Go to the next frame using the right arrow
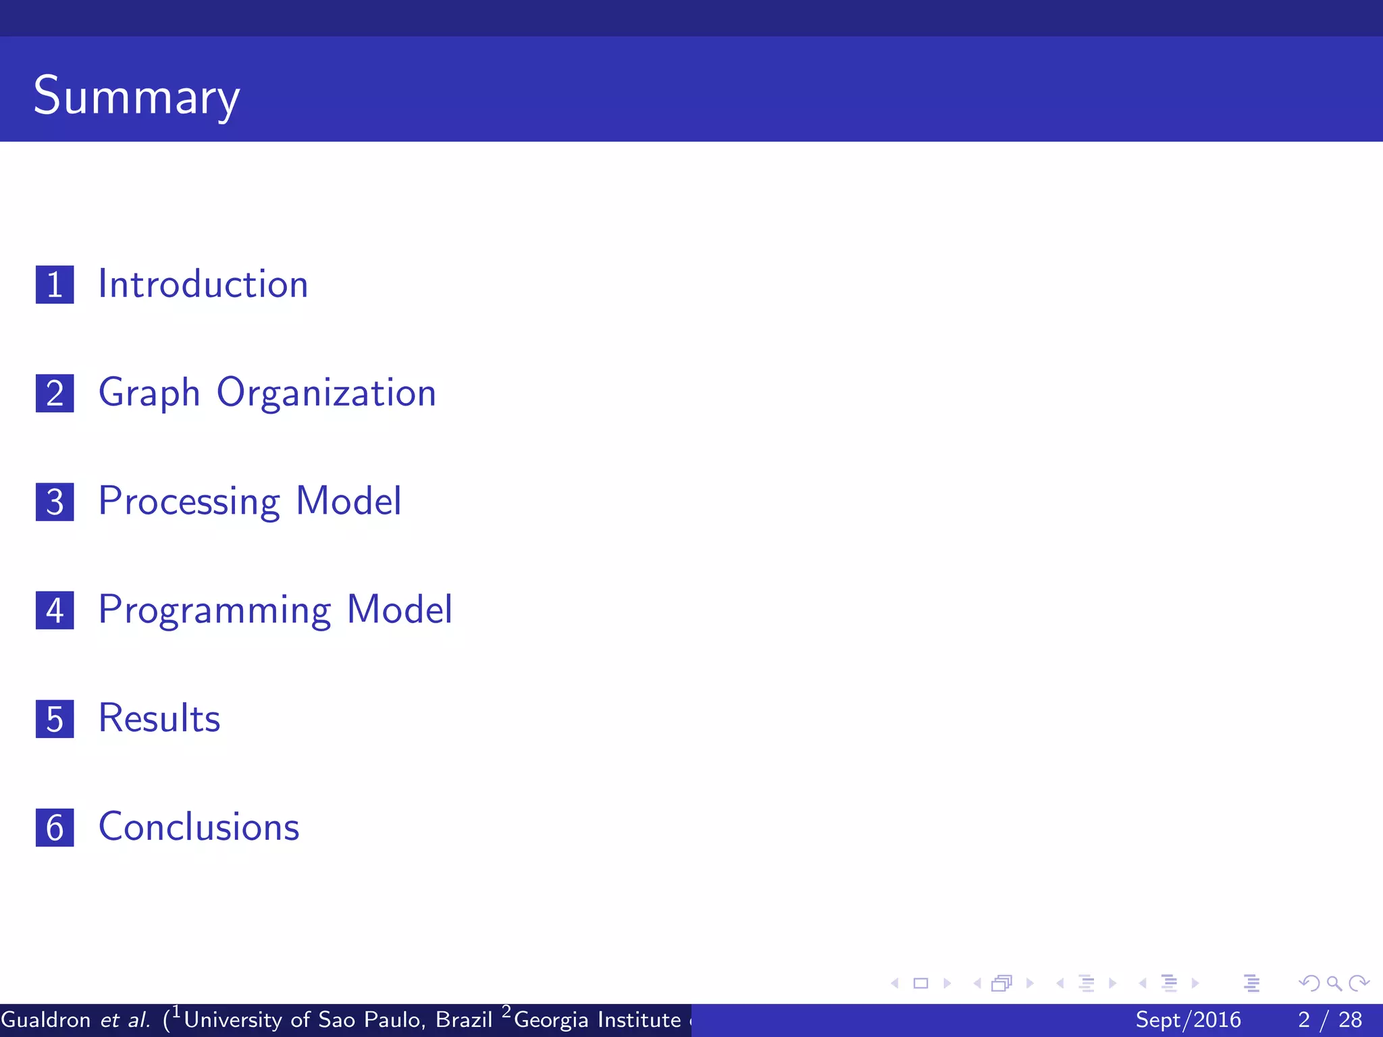This screenshot has width=1383, height=1037. [x=1029, y=984]
